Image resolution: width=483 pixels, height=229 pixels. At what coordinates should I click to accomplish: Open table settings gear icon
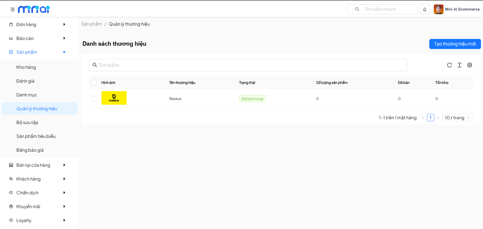469,65
